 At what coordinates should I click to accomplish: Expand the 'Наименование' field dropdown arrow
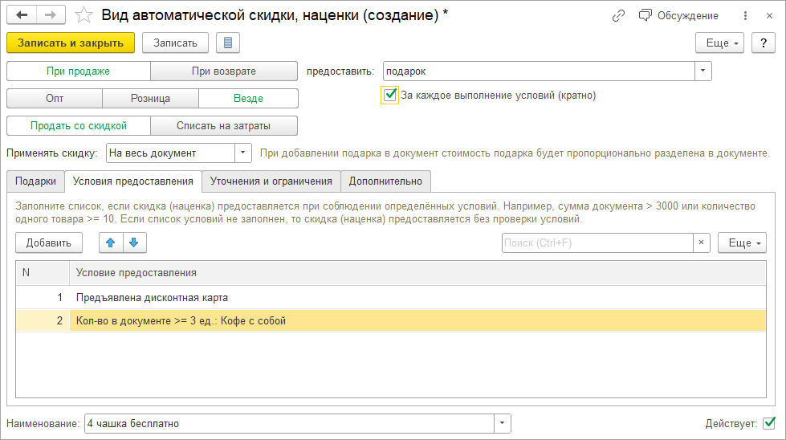(x=503, y=423)
